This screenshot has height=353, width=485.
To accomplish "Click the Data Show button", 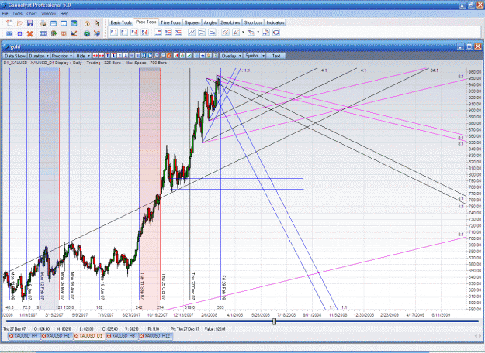I will (x=15, y=56).
